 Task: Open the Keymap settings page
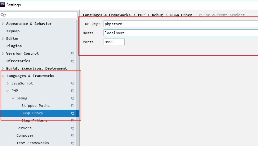(13, 31)
